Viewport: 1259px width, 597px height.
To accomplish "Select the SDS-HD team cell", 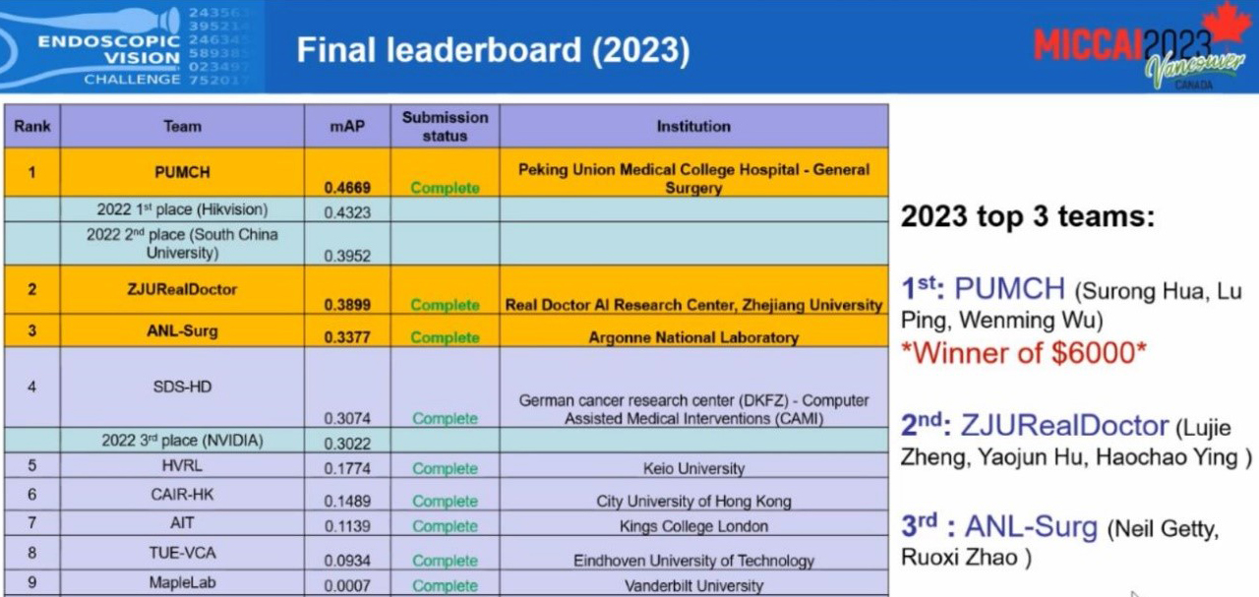I will click(x=182, y=387).
